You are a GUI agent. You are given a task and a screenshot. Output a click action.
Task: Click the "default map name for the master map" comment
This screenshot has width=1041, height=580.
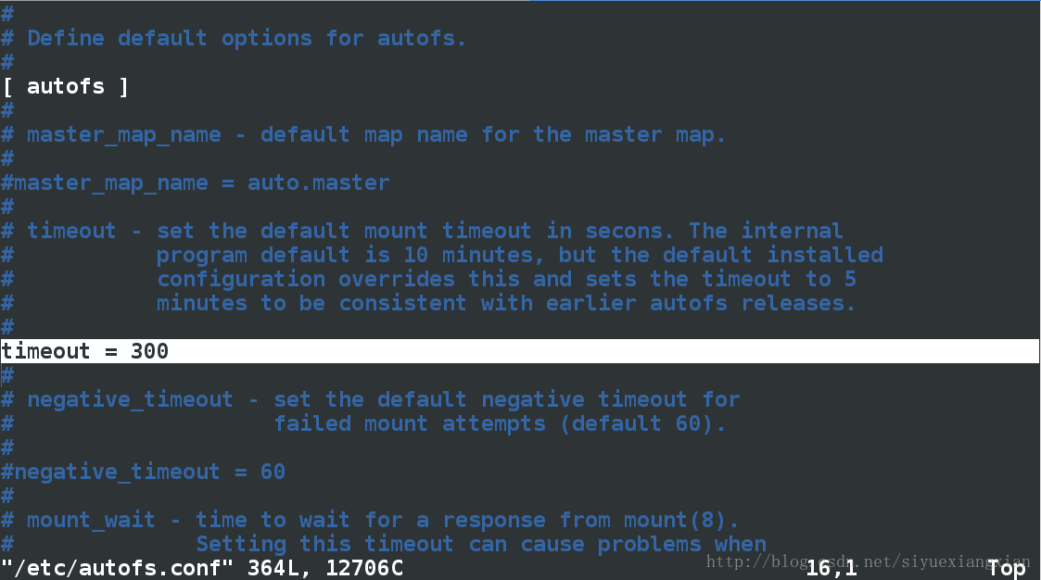492,135
